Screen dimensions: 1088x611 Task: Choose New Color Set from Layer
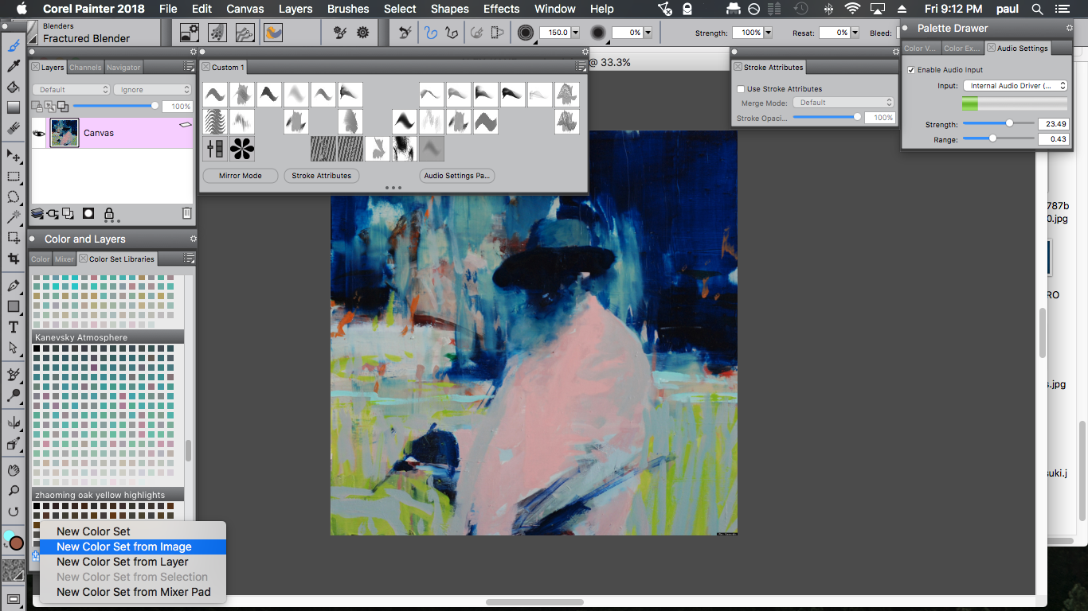click(123, 562)
